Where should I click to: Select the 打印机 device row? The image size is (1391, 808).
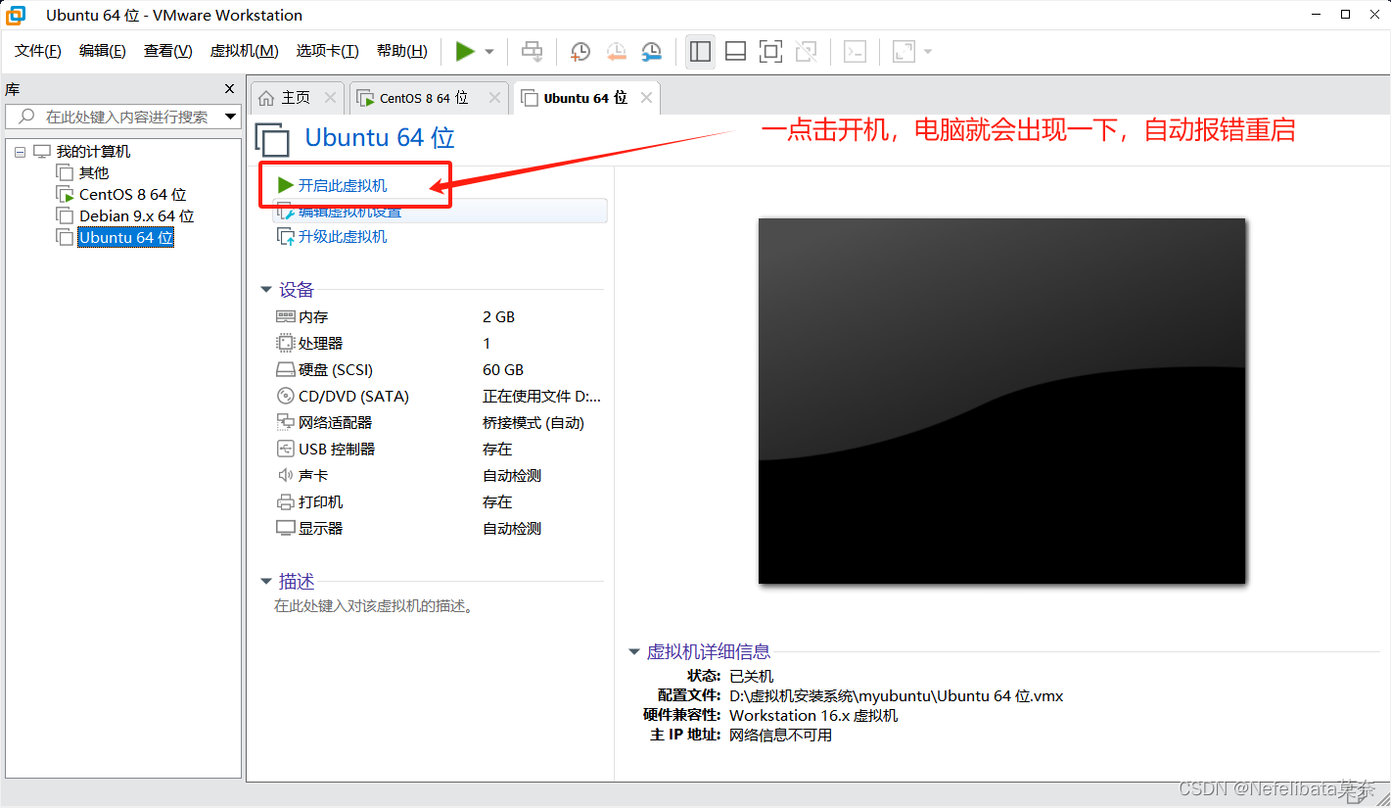440,502
